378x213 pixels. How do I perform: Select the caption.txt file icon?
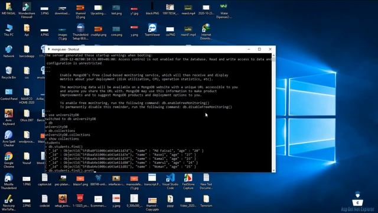pyautogui.click(x=45, y=179)
